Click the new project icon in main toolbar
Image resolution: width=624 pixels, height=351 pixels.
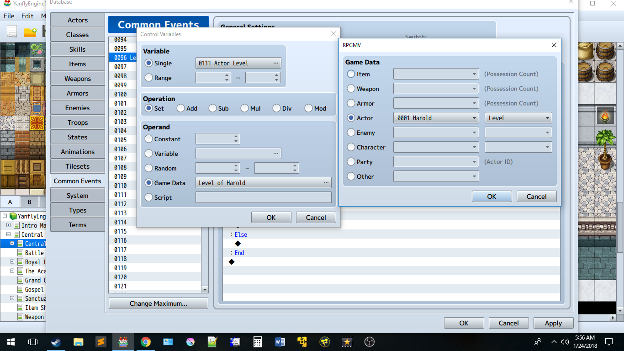[x=12, y=32]
